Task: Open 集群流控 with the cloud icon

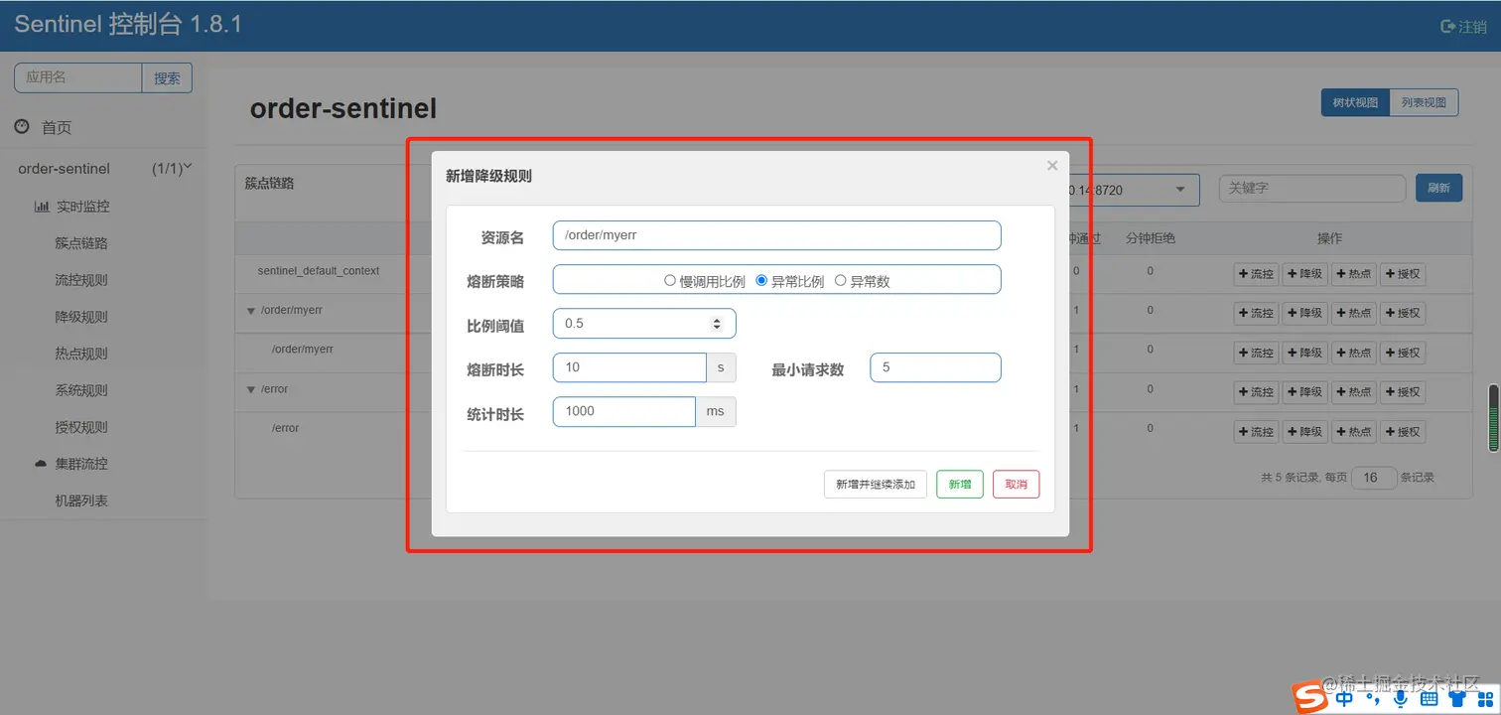Action: point(71,464)
